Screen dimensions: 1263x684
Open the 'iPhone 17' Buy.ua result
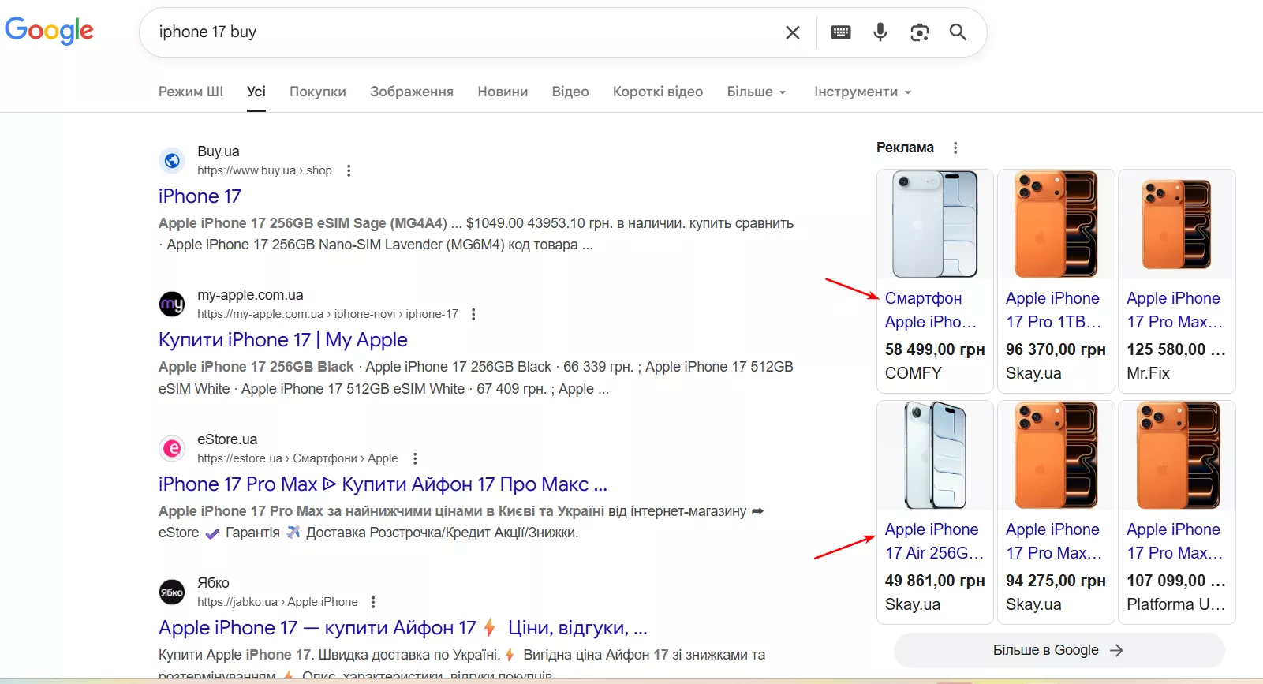200,196
